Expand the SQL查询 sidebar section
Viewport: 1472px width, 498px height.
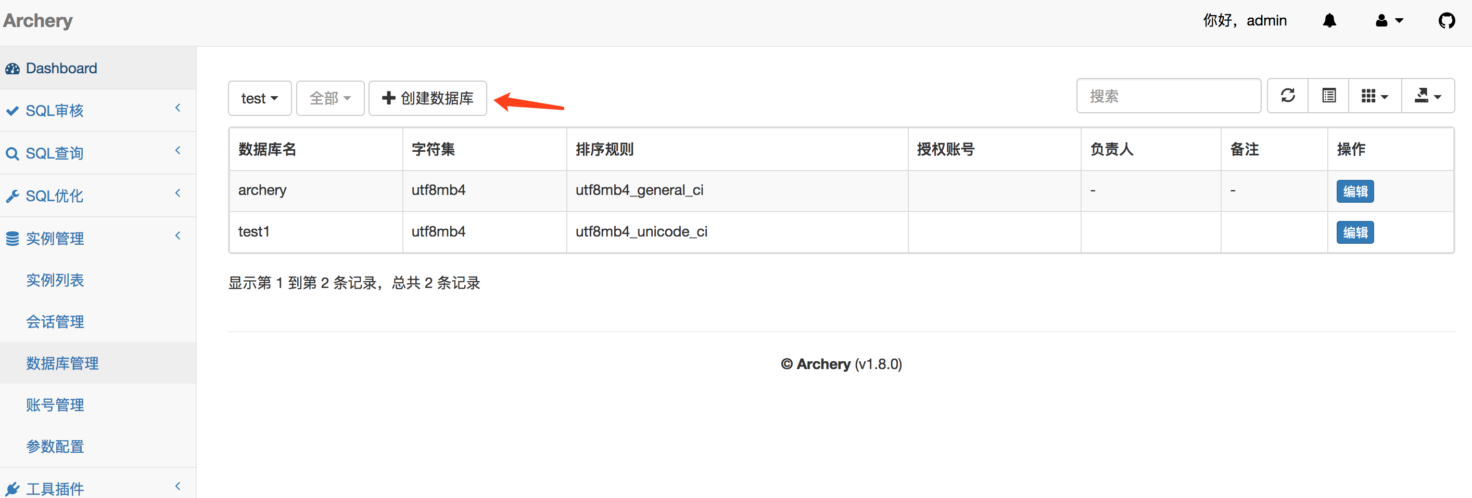click(177, 151)
